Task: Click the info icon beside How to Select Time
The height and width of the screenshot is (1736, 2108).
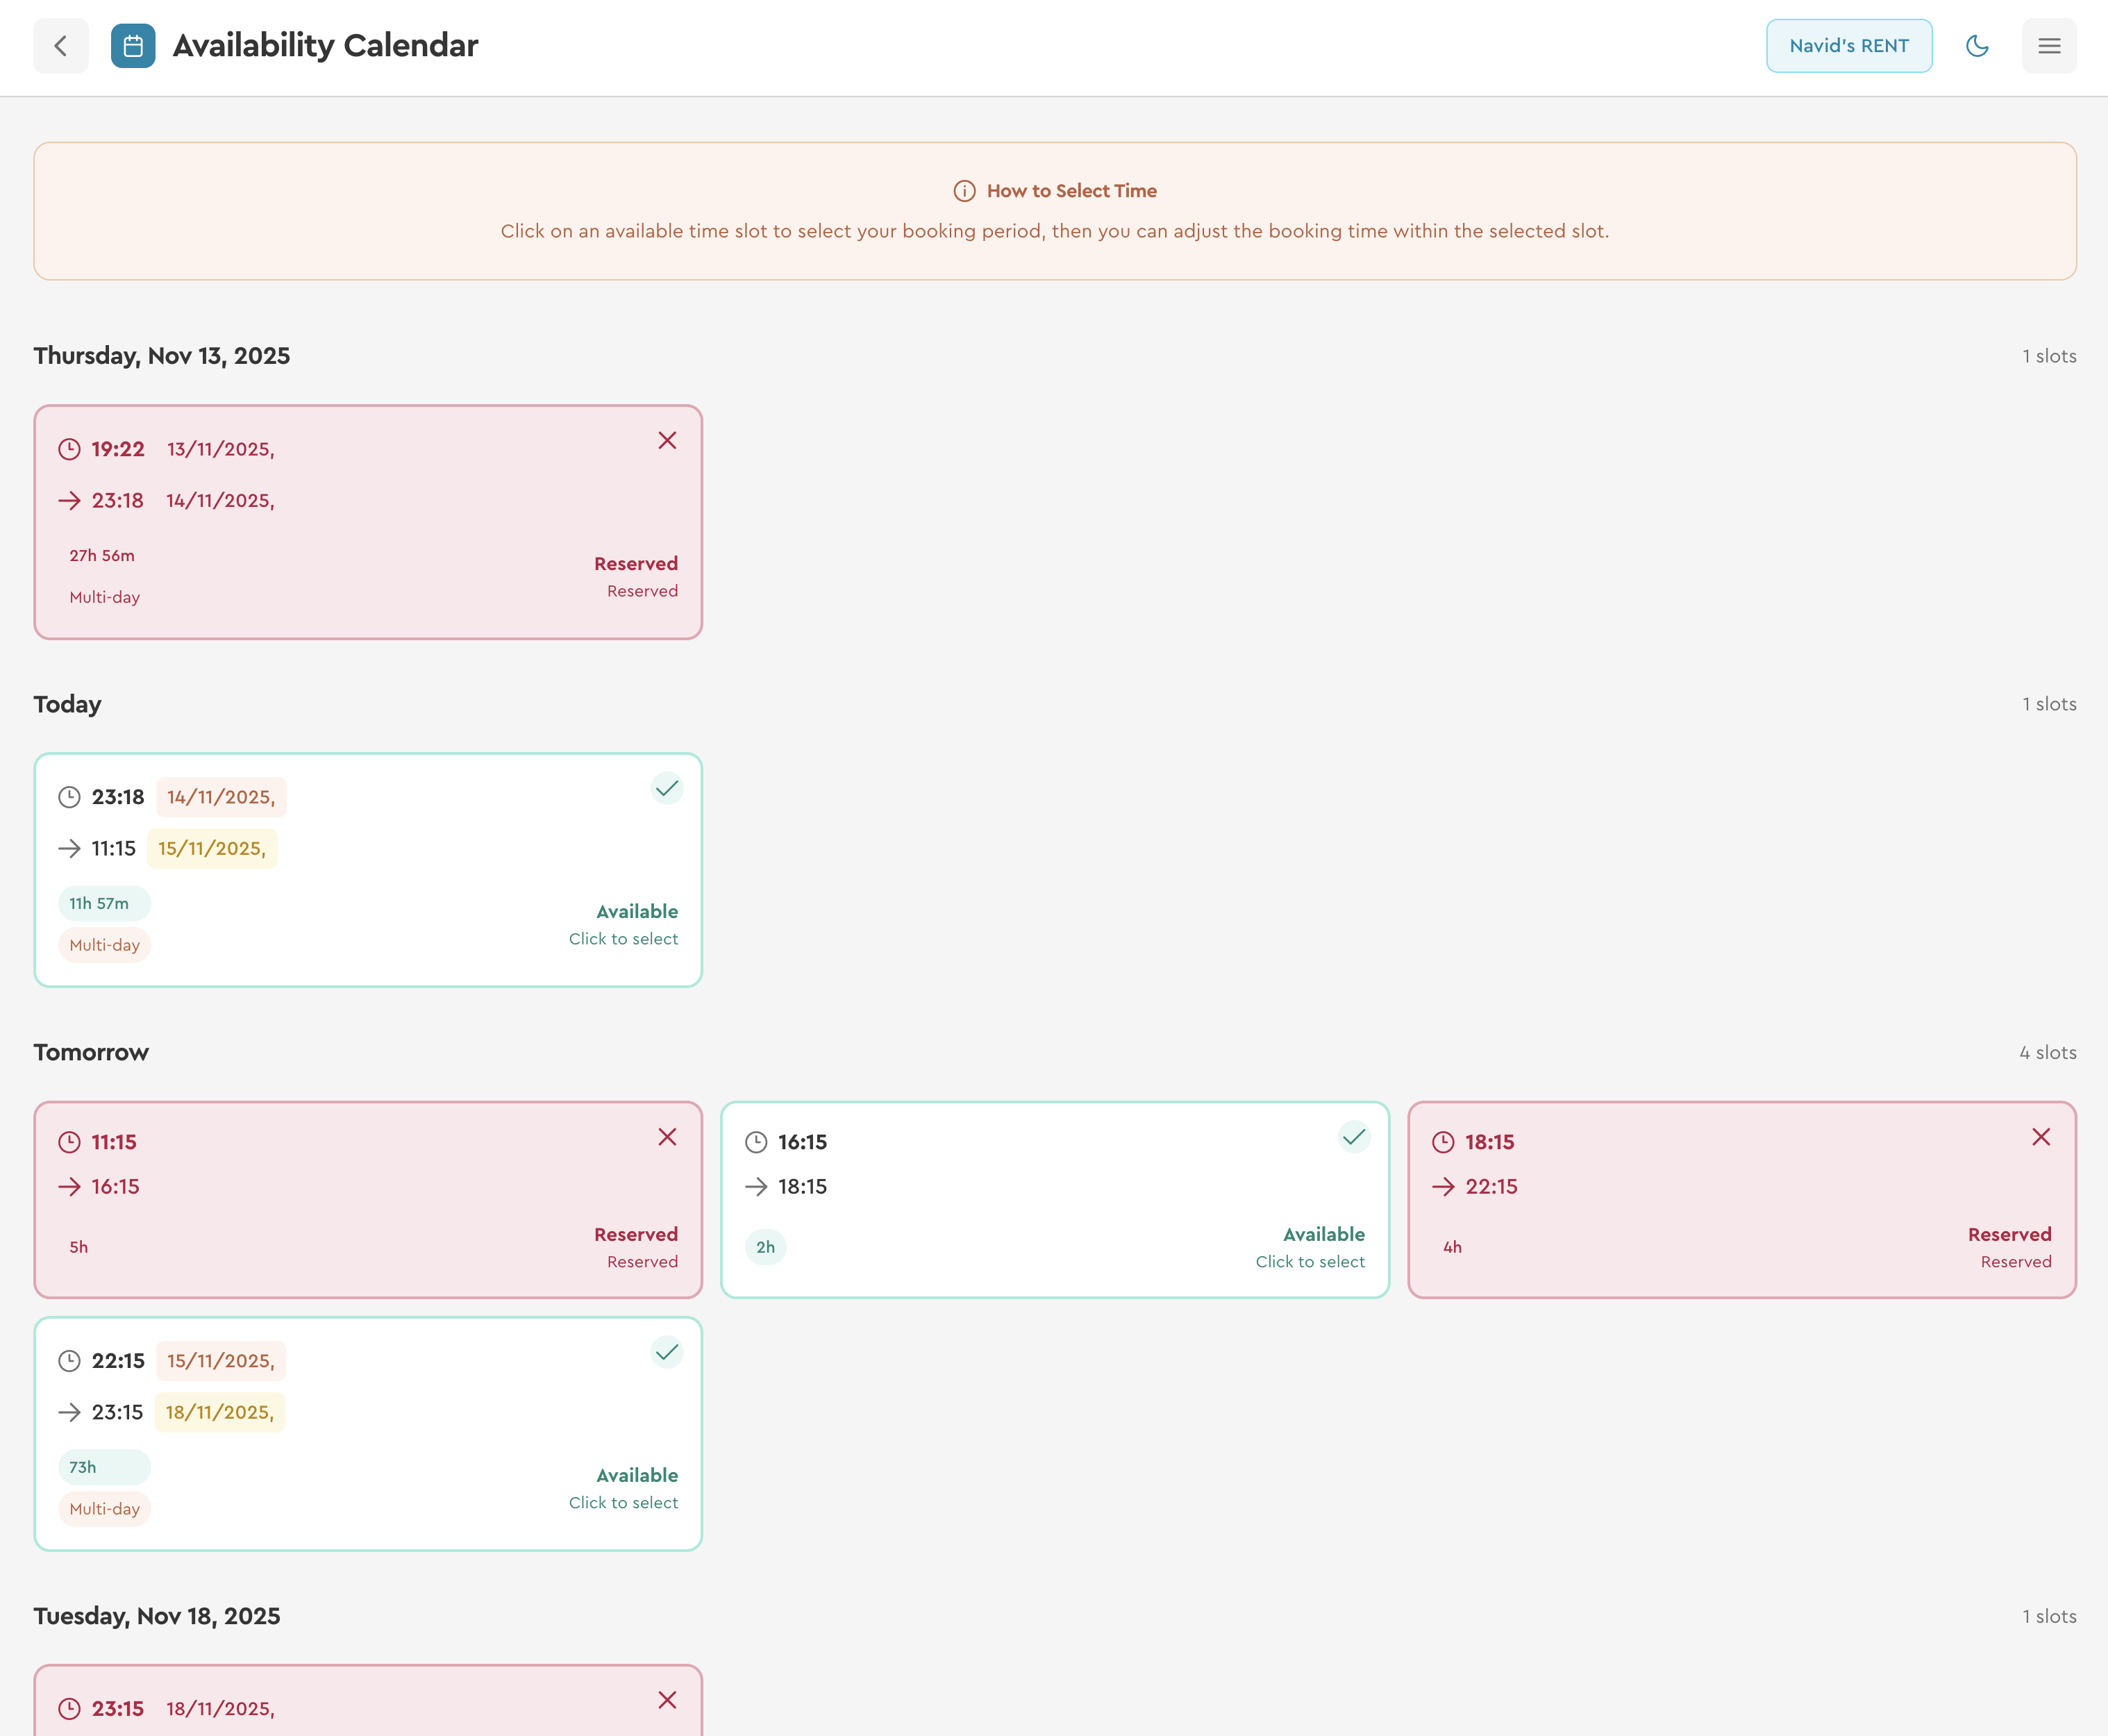Action: (964, 191)
